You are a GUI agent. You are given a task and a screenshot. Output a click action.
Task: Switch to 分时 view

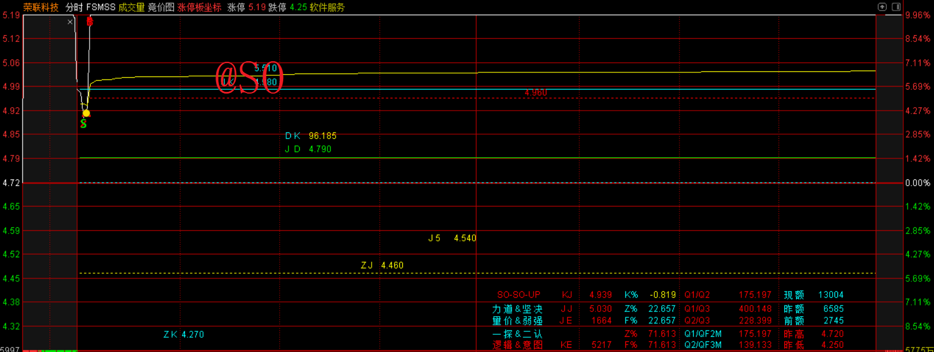[x=74, y=7]
